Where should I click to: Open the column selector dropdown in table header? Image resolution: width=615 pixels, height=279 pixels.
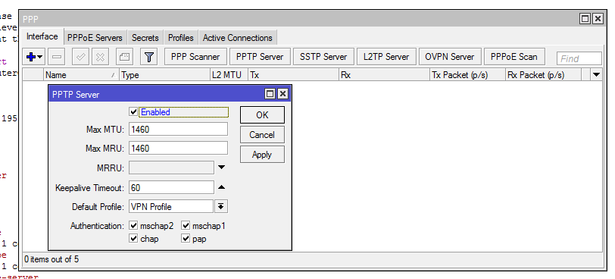tap(597, 74)
